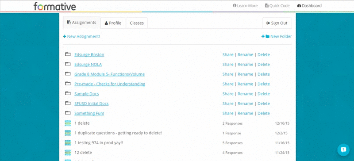Click the folder icon beside Sample Docs

pyautogui.click(x=68, y=93)
